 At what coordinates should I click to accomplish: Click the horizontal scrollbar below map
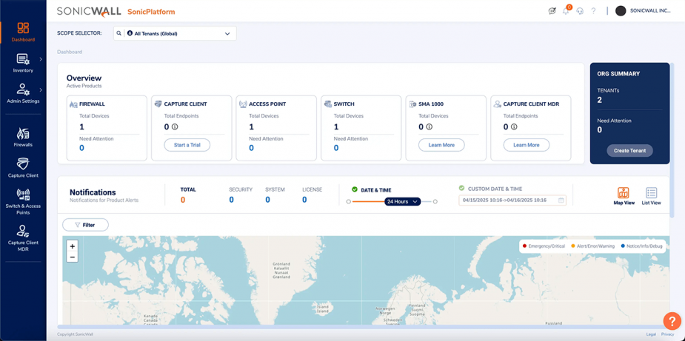coord(365,327)
